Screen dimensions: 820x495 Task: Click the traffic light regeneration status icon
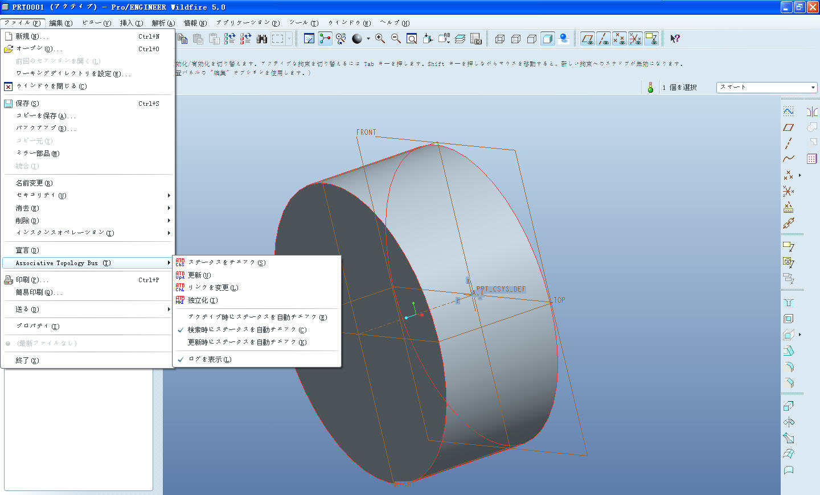(x=650, y=87)
